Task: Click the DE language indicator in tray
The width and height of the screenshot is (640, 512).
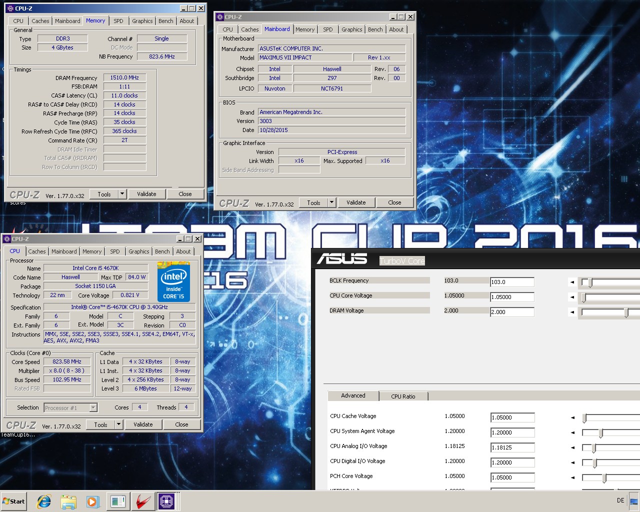Action: (x=620, y=500)
